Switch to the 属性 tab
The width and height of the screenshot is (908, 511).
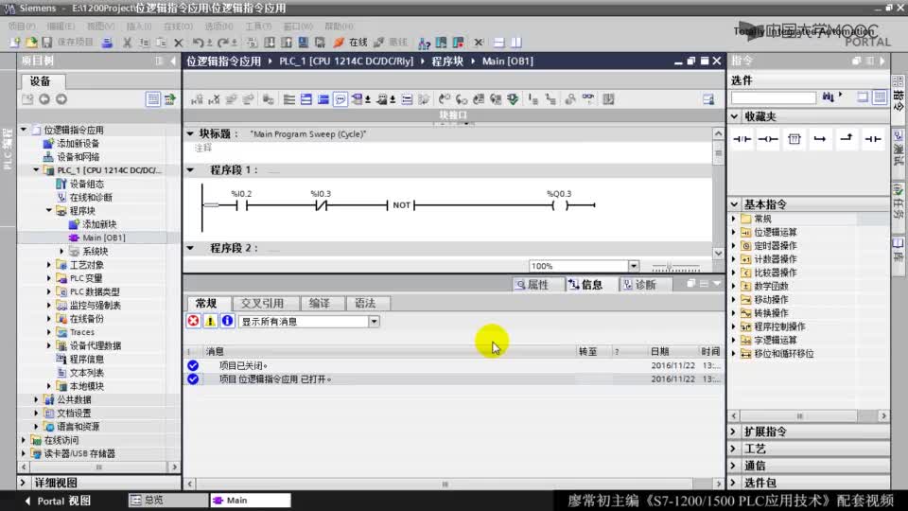[533, 285]
